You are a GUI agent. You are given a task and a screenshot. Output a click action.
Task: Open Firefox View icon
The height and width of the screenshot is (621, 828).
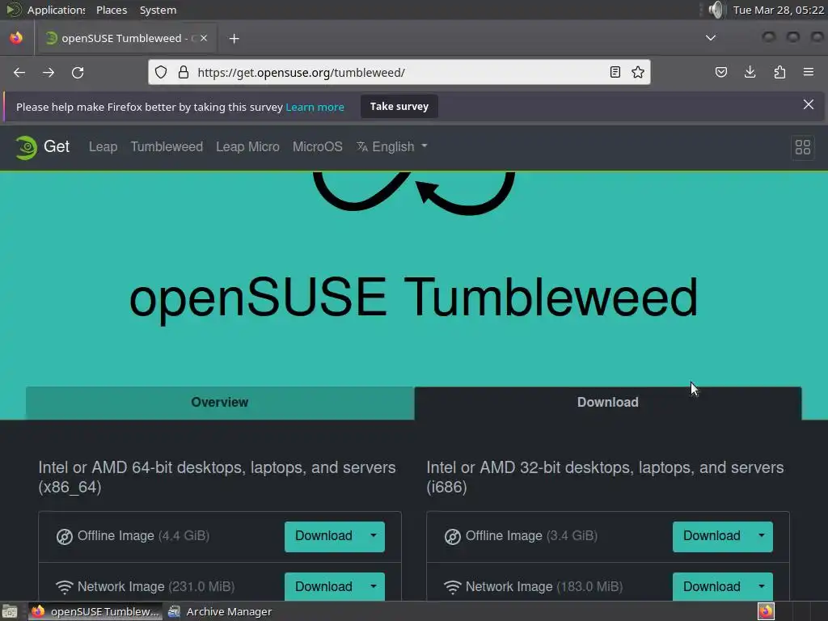click(x=16, y=38)
